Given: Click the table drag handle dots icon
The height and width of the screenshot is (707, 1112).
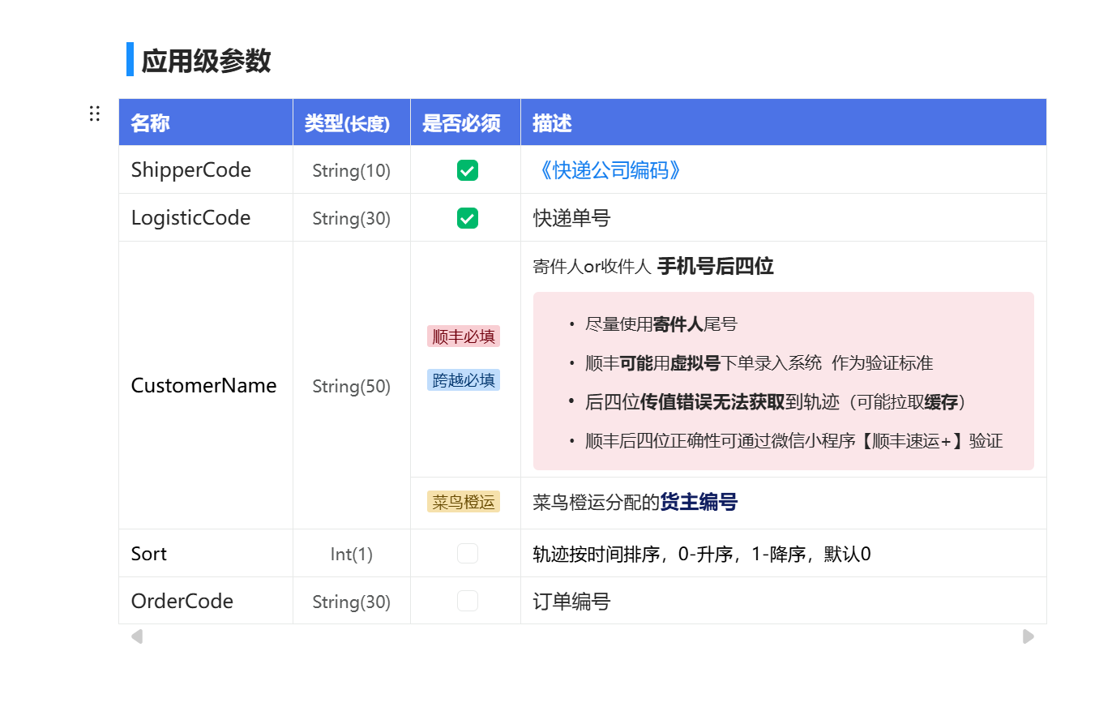Looking at the screenshot, I should [x=95, y=114].
